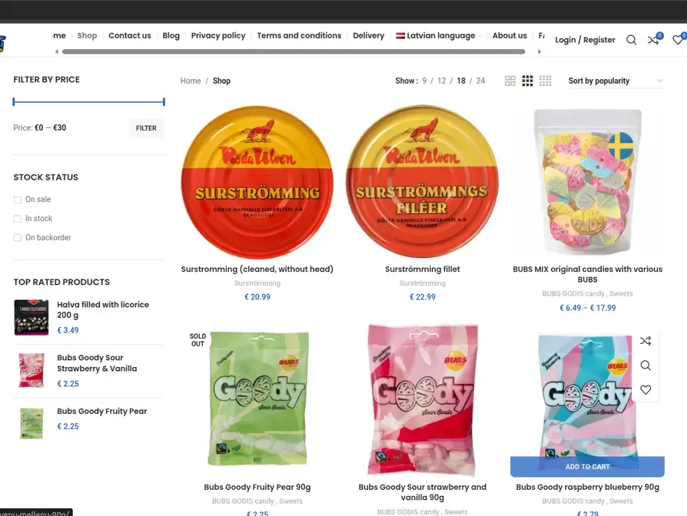Open Bubs Goody raspberry blueberry 90g title
687x516 pixels.
(x=587, y=487)
